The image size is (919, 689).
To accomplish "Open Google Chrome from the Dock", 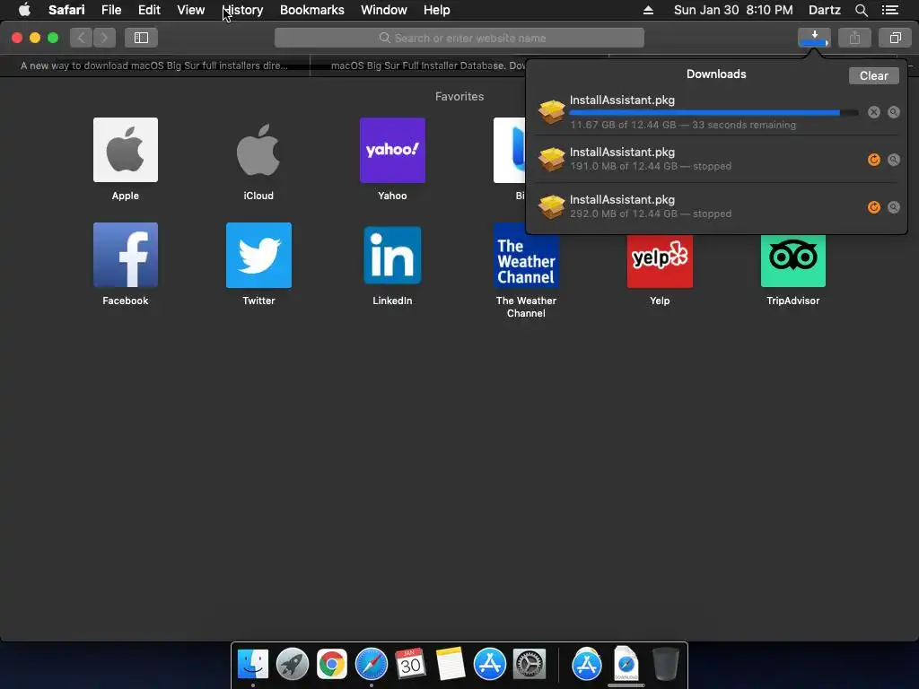I will tap(332, 664).
